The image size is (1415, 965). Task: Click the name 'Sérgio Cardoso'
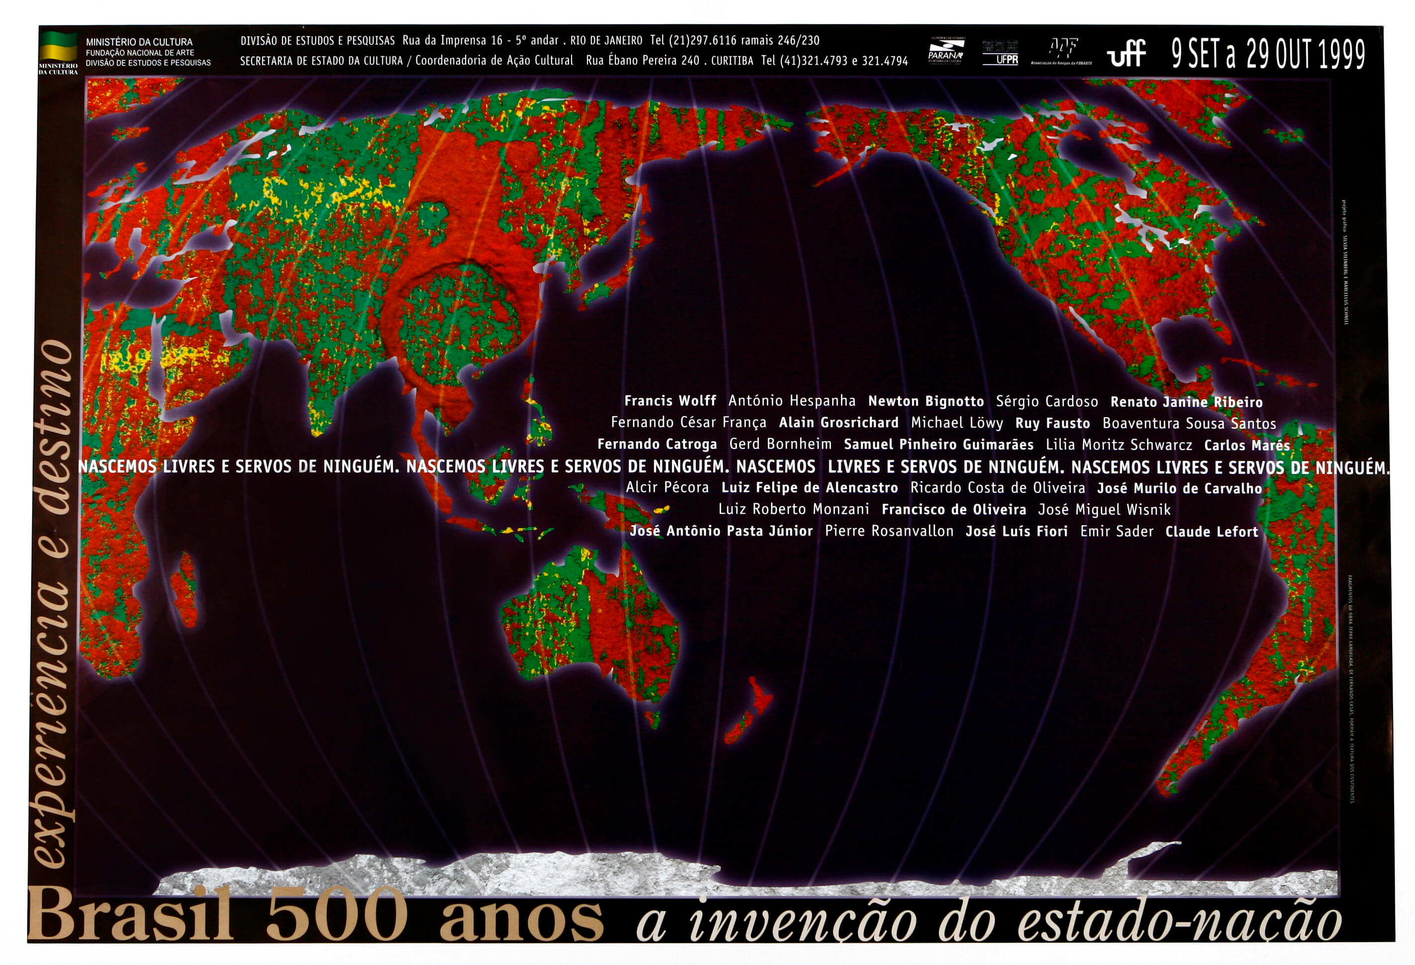point(1047,402)
